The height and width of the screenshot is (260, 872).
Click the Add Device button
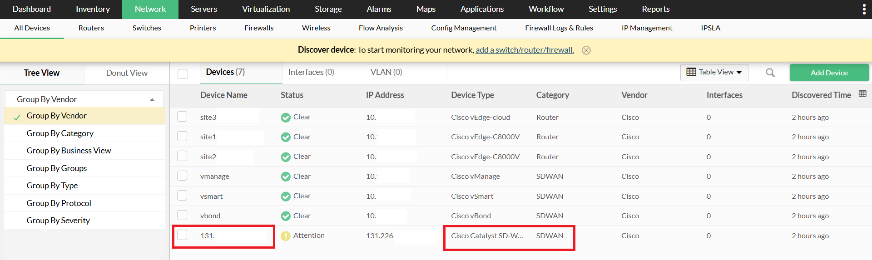829,73
